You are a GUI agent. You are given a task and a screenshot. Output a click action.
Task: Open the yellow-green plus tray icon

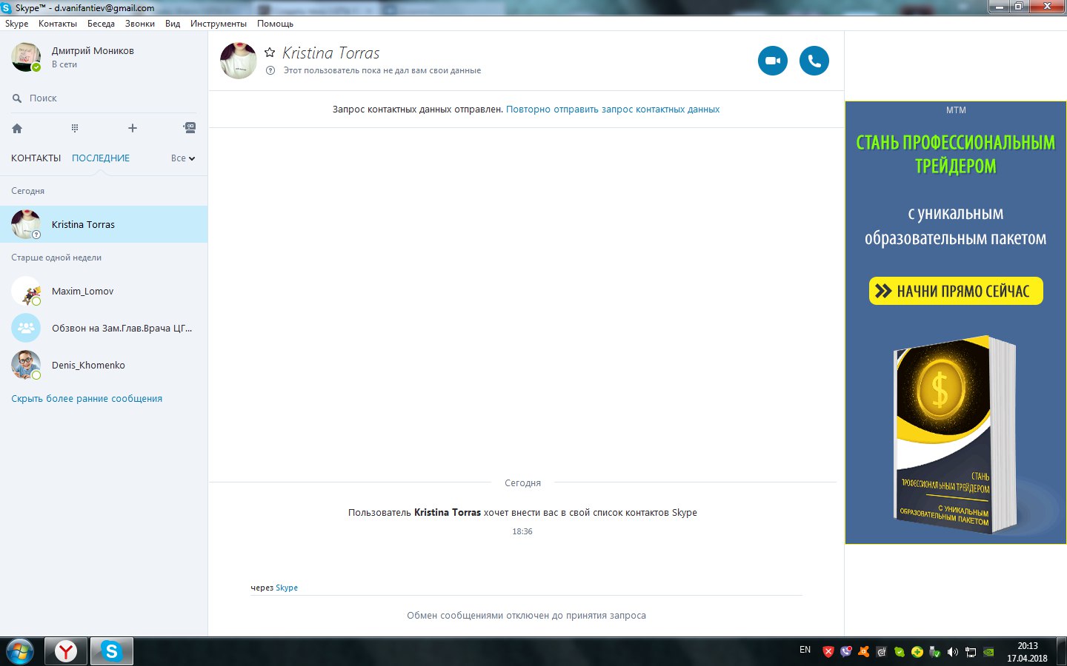click(x=917, y=652)
